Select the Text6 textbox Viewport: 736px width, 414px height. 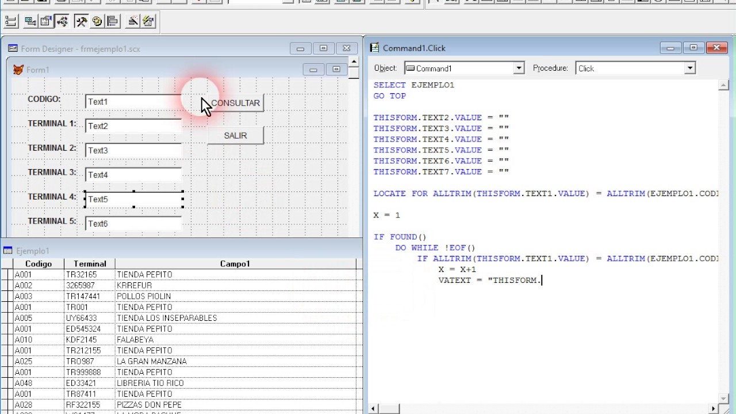(x=133, y=224)
